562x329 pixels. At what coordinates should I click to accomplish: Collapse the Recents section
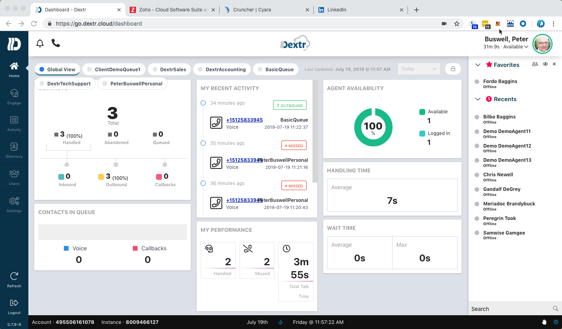tap(478, 99)
